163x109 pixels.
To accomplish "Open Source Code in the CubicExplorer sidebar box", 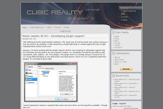I will click(x=121, y=62).
